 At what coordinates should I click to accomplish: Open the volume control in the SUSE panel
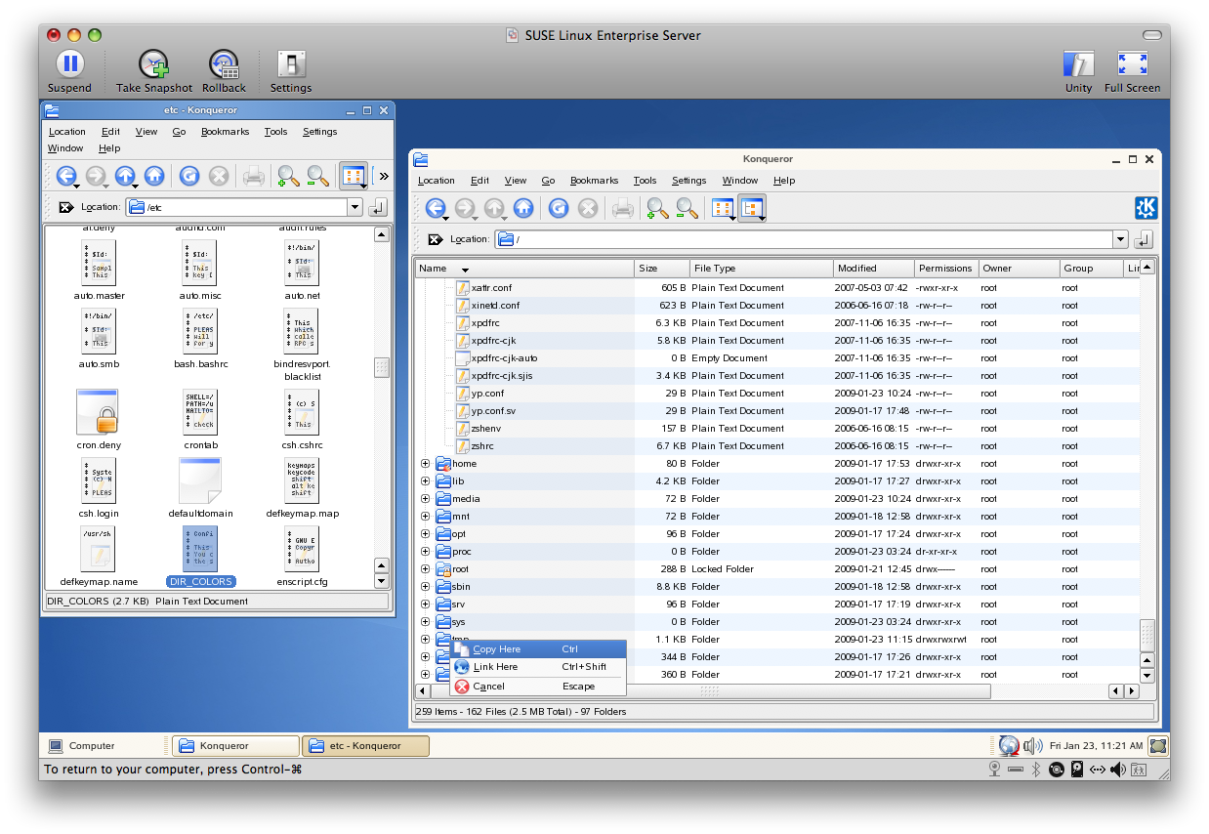tap(1032, 746)
